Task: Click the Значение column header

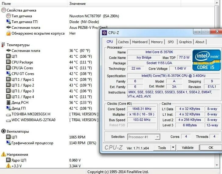Action: (124, 3)
